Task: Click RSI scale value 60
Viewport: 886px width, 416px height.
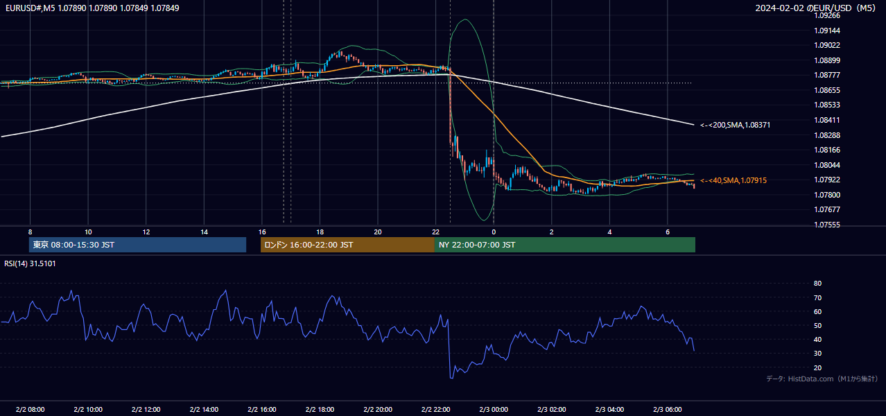Action: (817, 311)
